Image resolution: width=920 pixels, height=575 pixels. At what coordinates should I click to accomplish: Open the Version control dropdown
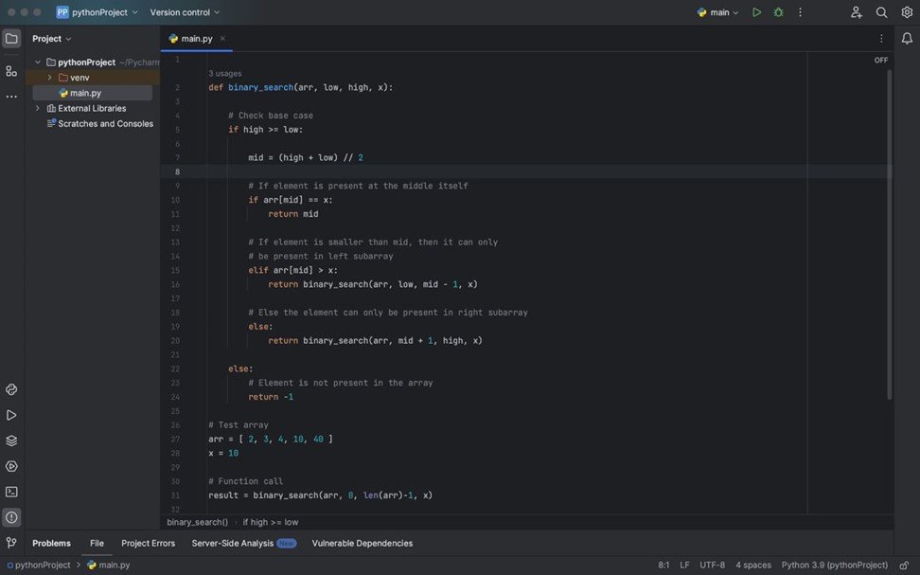point(185,12)
